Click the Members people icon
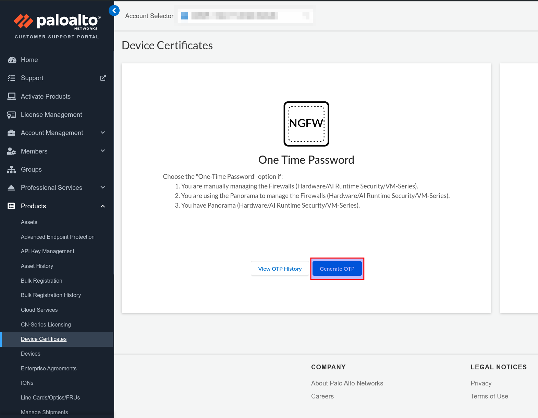 click(x=12, y=151)
